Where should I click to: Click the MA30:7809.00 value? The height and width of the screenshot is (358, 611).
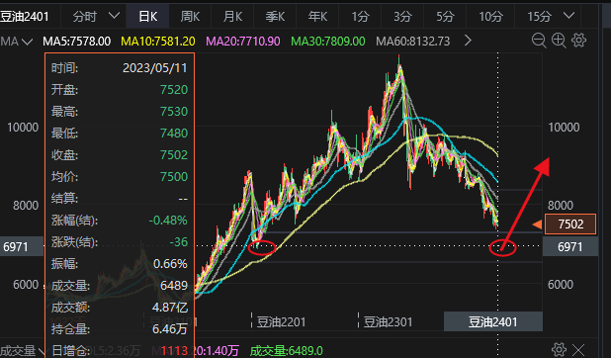[x=328, y=41]
